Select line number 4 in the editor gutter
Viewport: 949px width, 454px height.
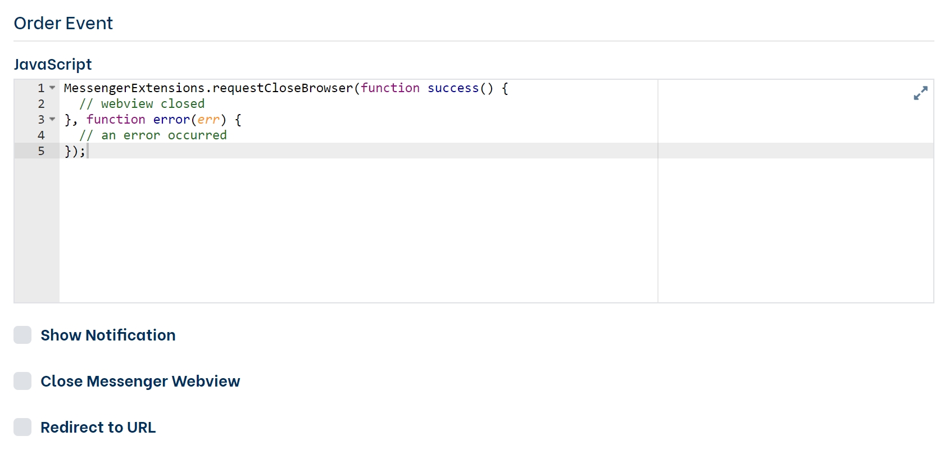pyautogui.click(x=41, y=135)
